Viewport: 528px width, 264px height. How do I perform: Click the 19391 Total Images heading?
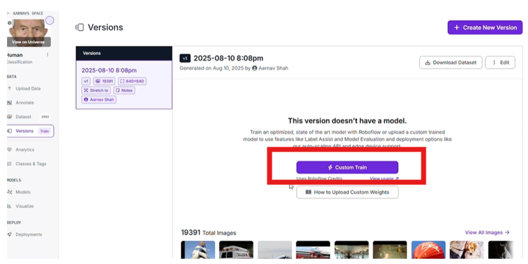208,232
